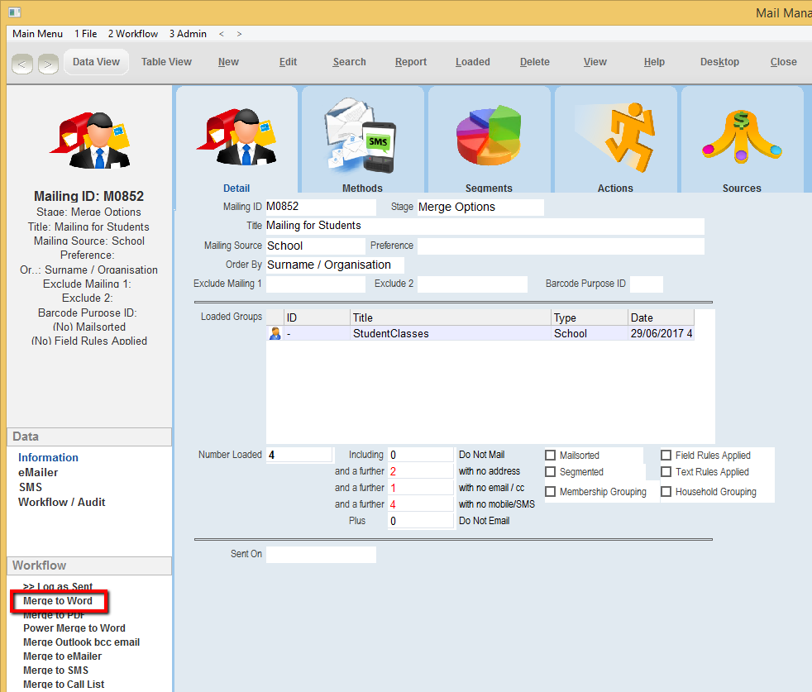Select Merge to eMailer in Workflow

(62, 656)
